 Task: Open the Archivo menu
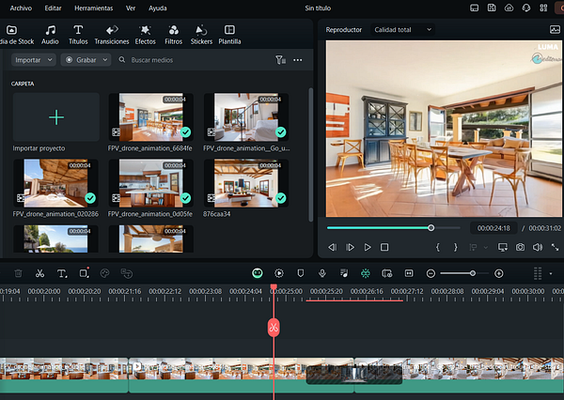point(20,8)
